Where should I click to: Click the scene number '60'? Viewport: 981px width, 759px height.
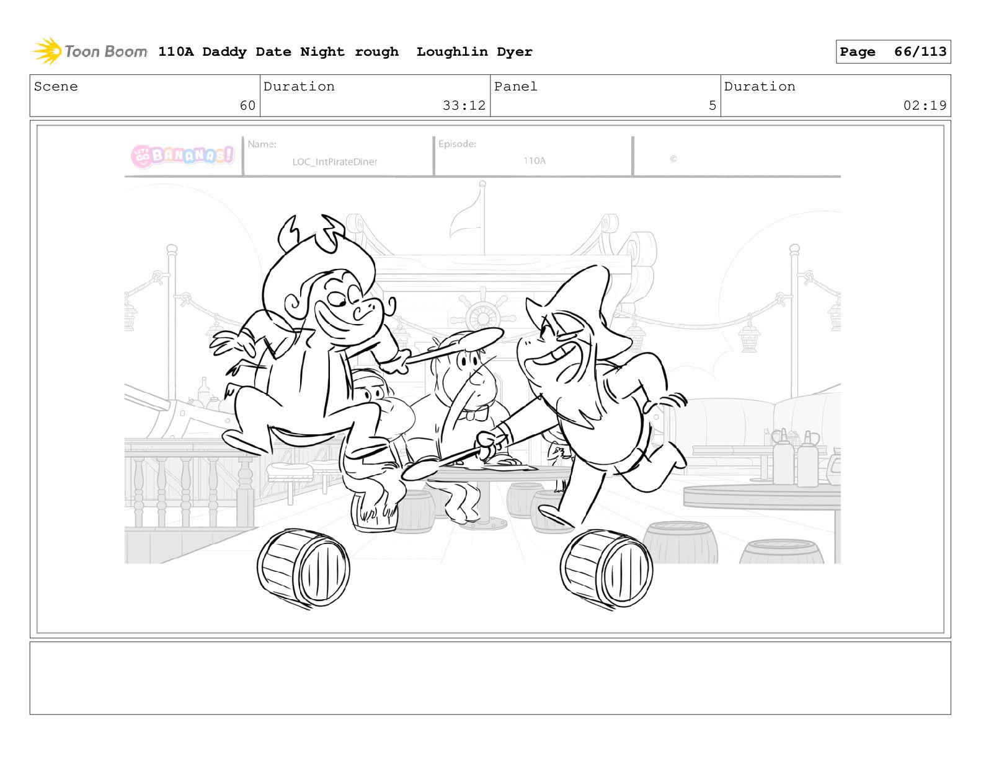[x=247, y=105]
